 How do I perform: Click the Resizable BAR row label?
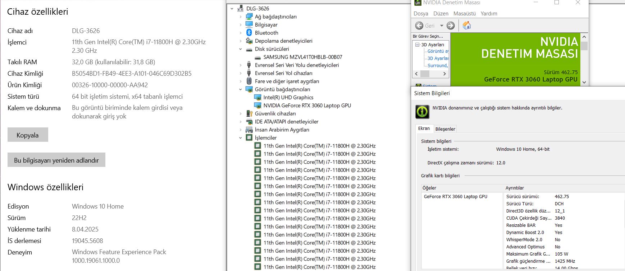(x=521, y=225)
